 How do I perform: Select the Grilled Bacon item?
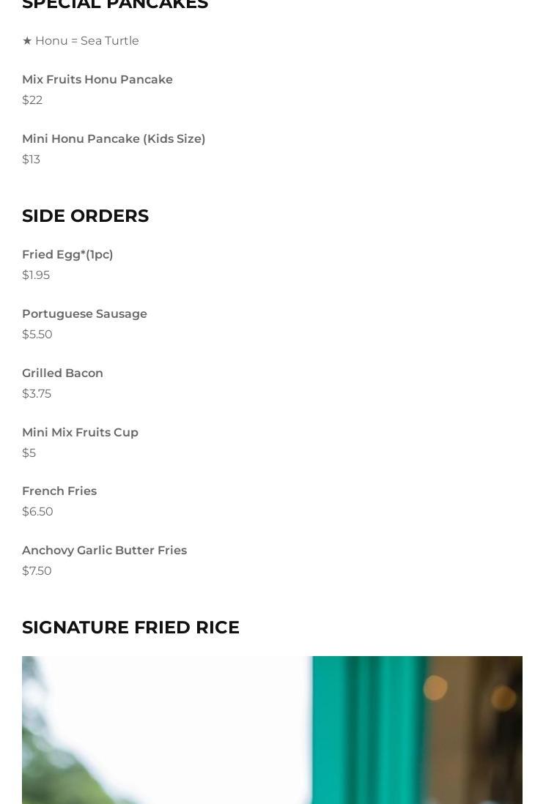click(x=62, y=373)
